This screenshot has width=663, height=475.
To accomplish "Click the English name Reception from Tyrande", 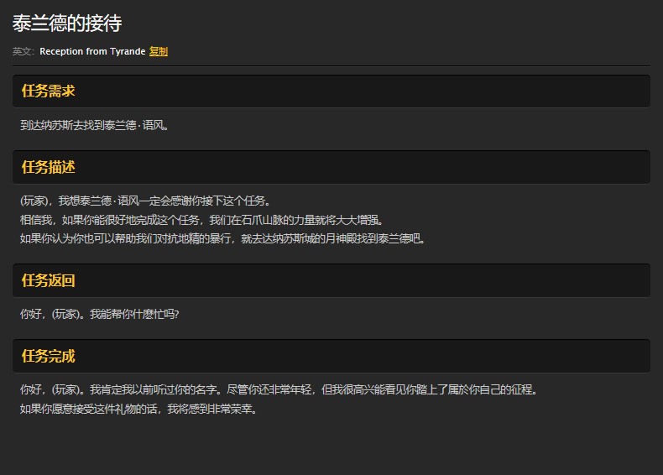I will 92,52.
